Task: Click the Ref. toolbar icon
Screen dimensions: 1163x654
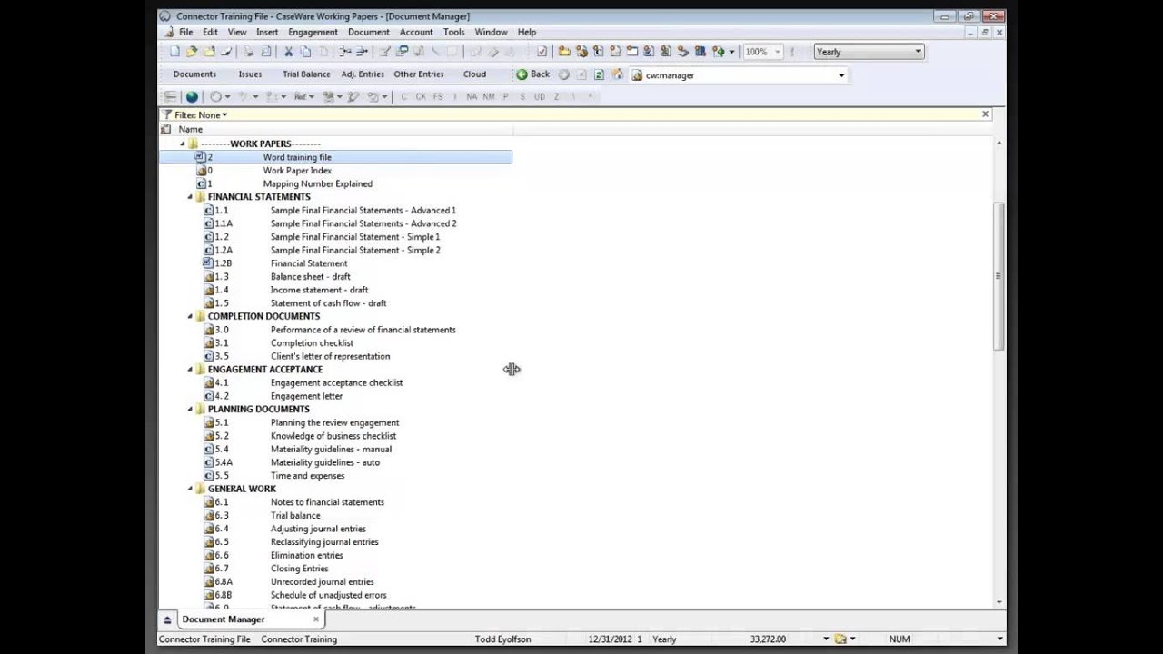Action: coord(301,96)
